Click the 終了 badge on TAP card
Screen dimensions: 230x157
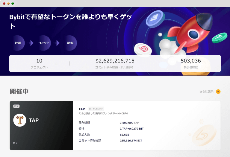tap(16, 106)
